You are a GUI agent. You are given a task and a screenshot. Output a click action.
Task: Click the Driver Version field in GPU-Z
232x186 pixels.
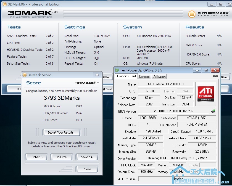(x=177, y=158)
